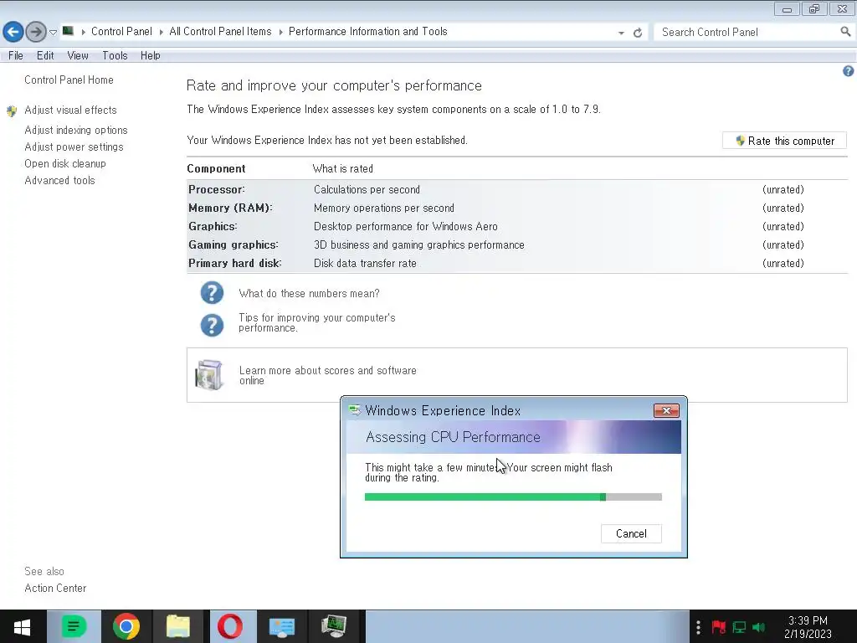Go to Control Panel Home
Viewport: 857px width, 643px height.
tap(69, 80)
